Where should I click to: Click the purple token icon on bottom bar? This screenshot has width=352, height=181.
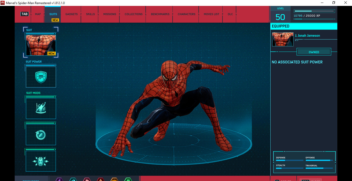coord(59,179)
